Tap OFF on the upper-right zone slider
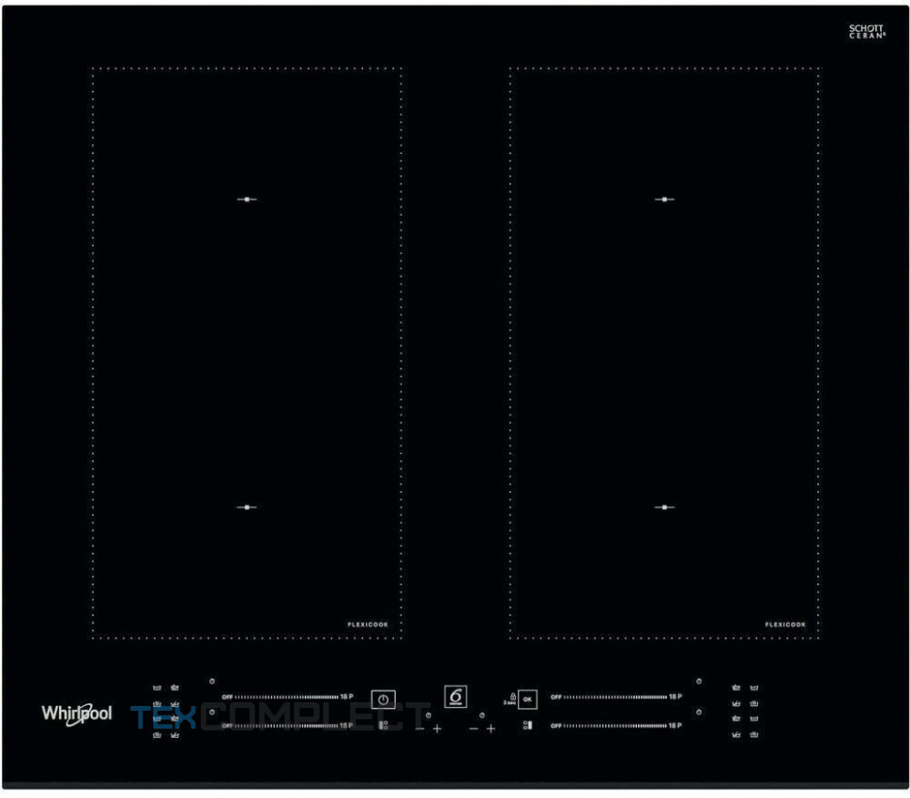 coord(556,697)
